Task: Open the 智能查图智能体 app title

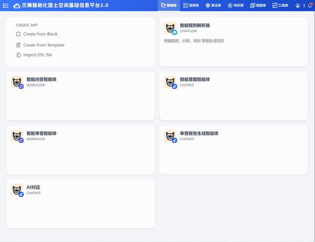Action: click(x=195, y=79)
